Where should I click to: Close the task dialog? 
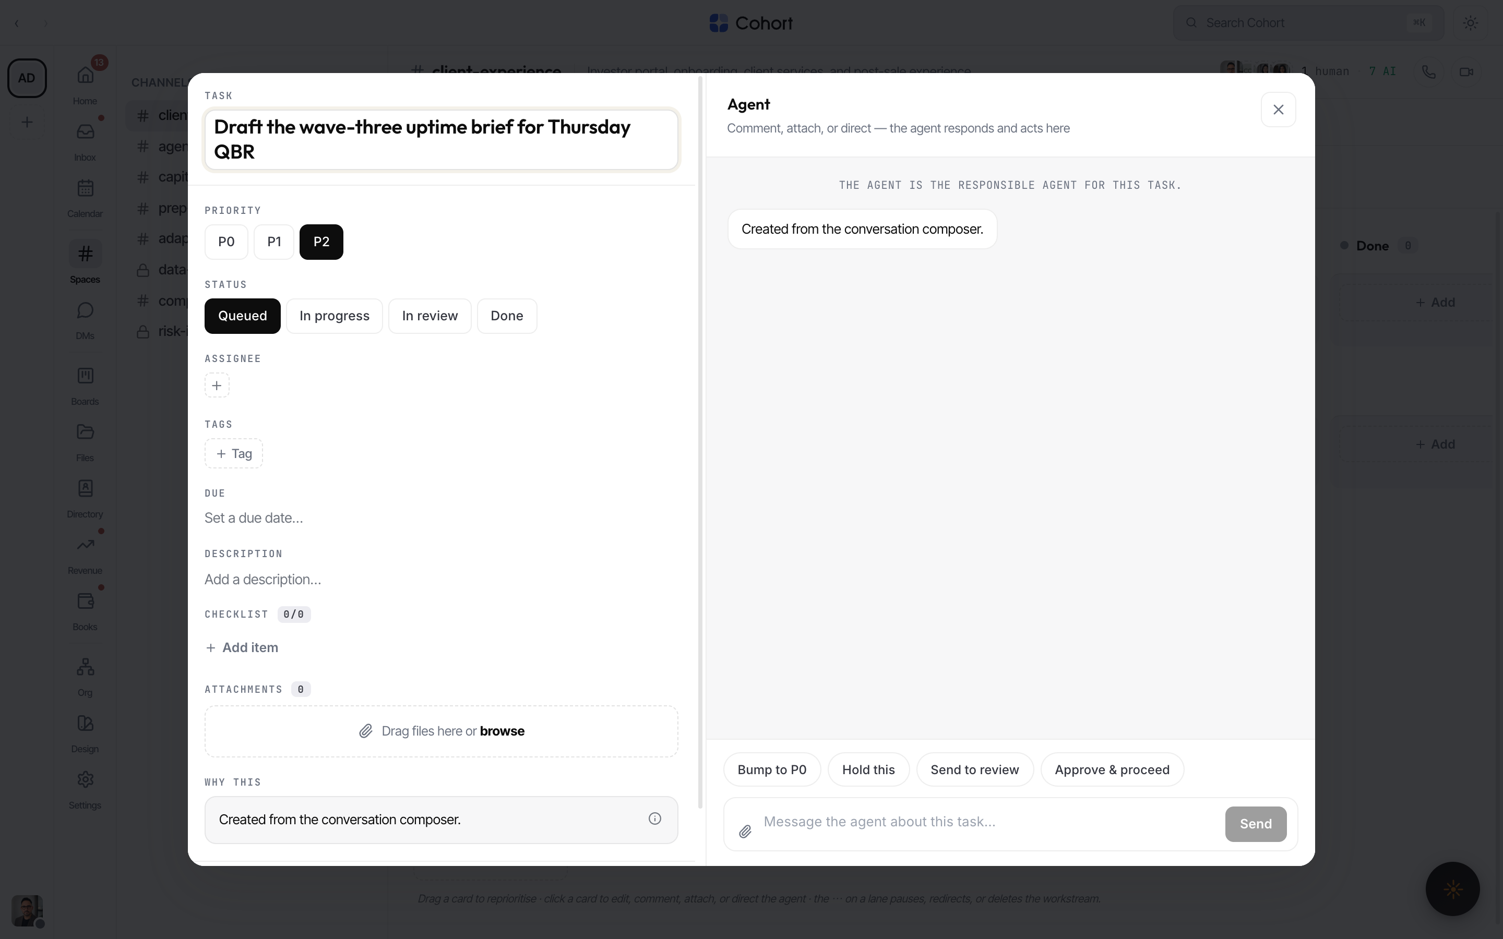click(x=1278, y=110)
